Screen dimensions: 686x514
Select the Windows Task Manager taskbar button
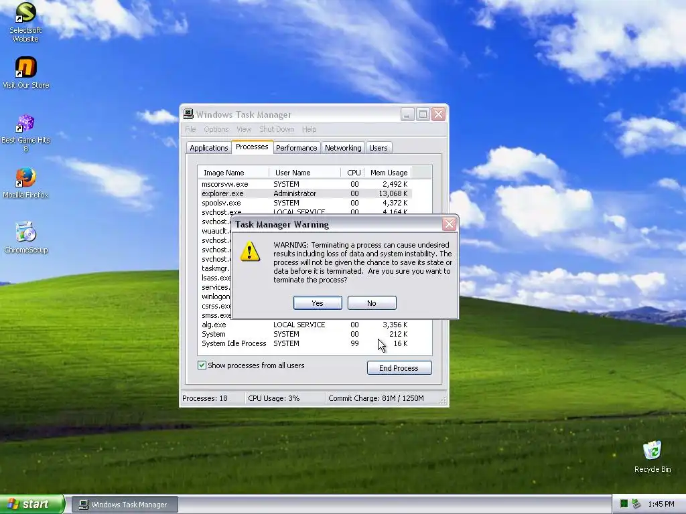click(x=125, y=505)
